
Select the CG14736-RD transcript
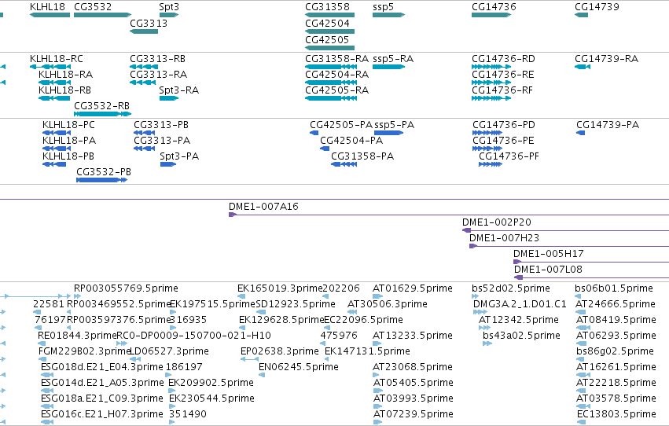click(x=491, y=67)
